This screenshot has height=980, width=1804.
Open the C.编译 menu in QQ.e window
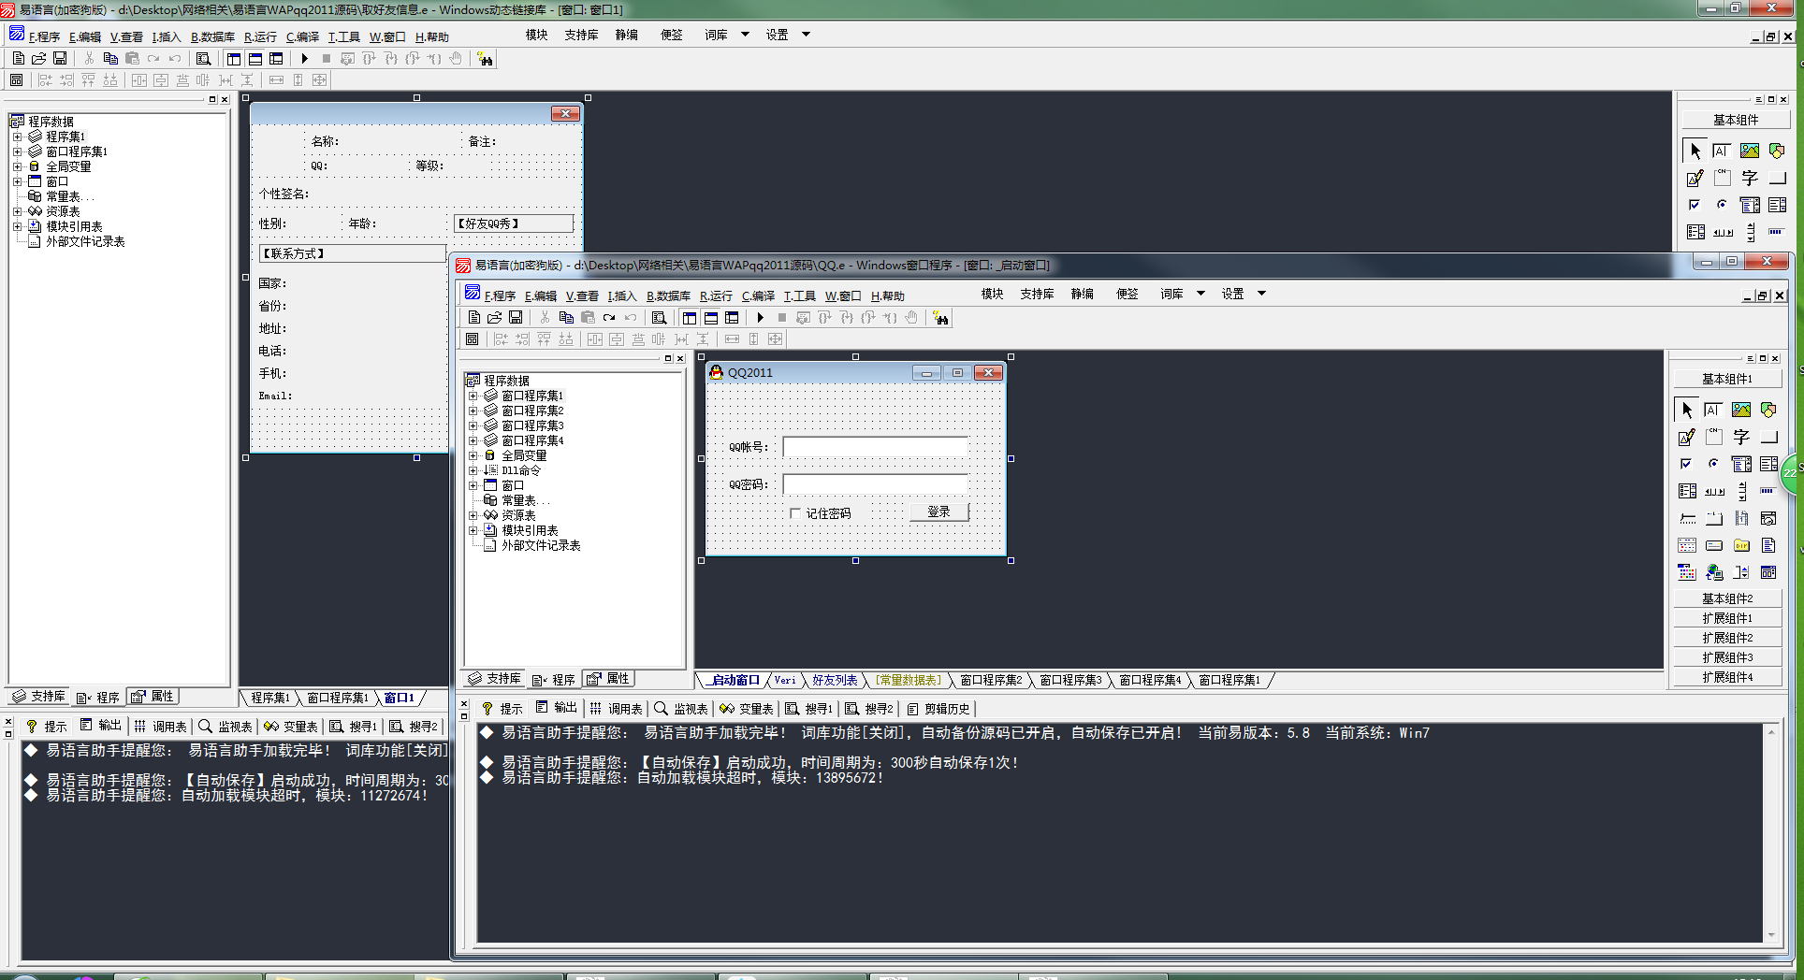click(758, 295)
